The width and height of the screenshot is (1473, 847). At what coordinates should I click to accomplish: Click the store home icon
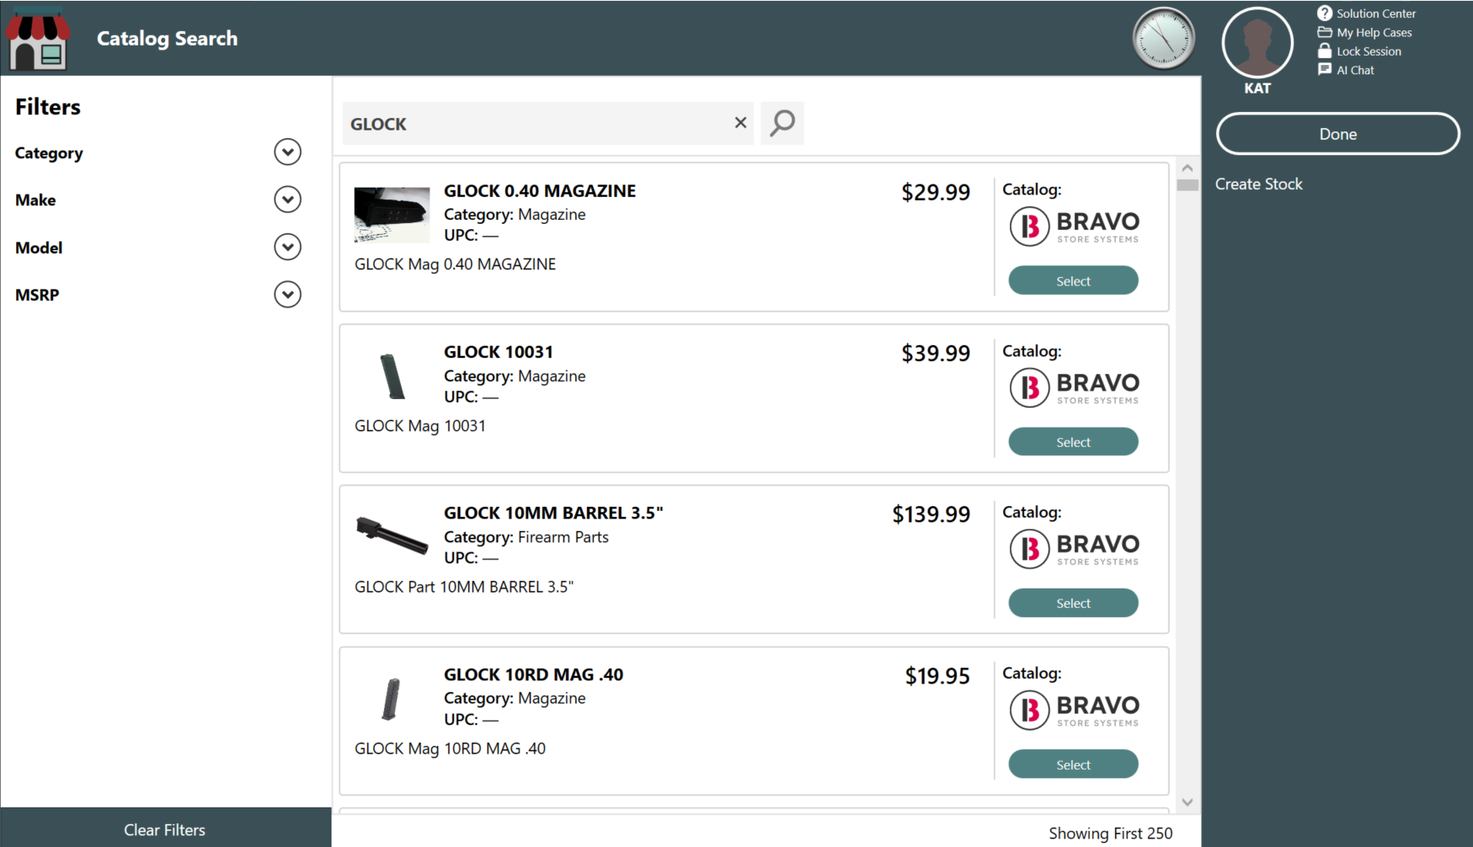coord(38,39)
